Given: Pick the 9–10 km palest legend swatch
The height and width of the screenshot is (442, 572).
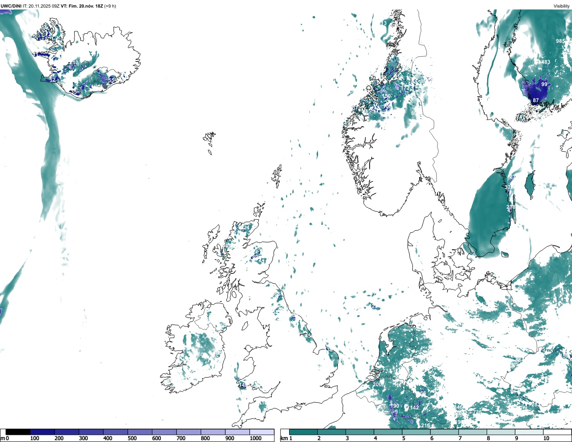Looking at the screenshot, I should click(x=530, y=432).
